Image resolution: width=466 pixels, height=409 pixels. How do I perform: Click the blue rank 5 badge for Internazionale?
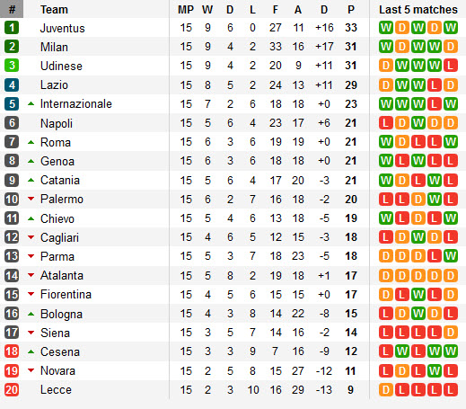tap(12, 103)
